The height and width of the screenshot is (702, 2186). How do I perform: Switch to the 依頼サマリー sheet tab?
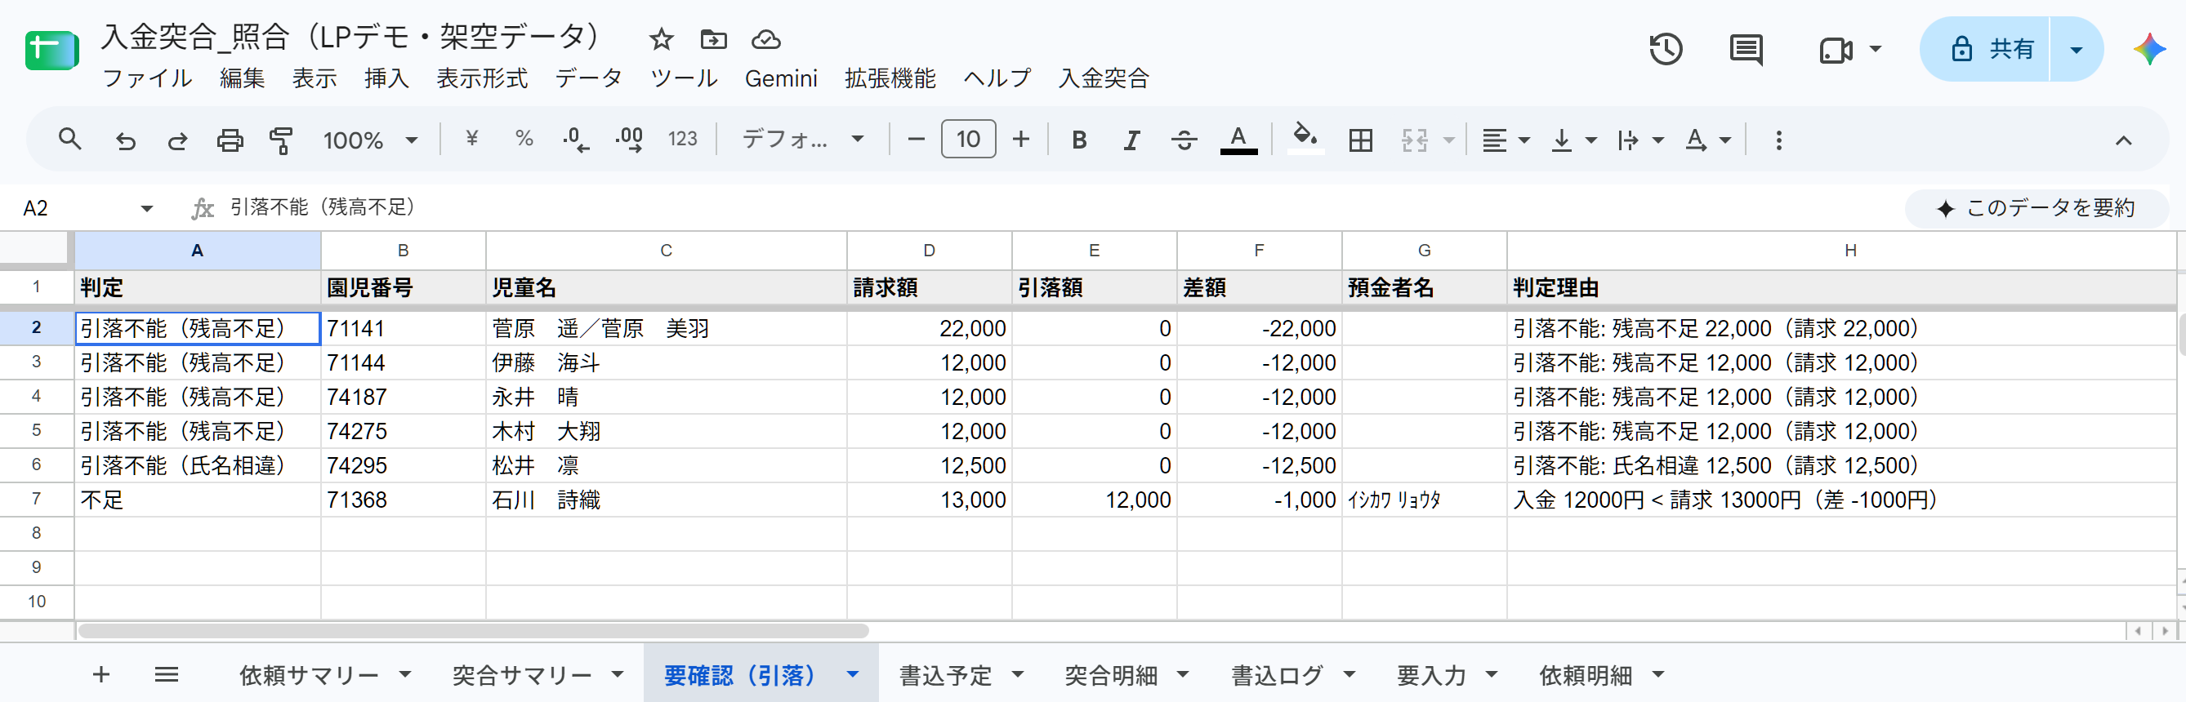pyautogui.click(x=309, y=676)
